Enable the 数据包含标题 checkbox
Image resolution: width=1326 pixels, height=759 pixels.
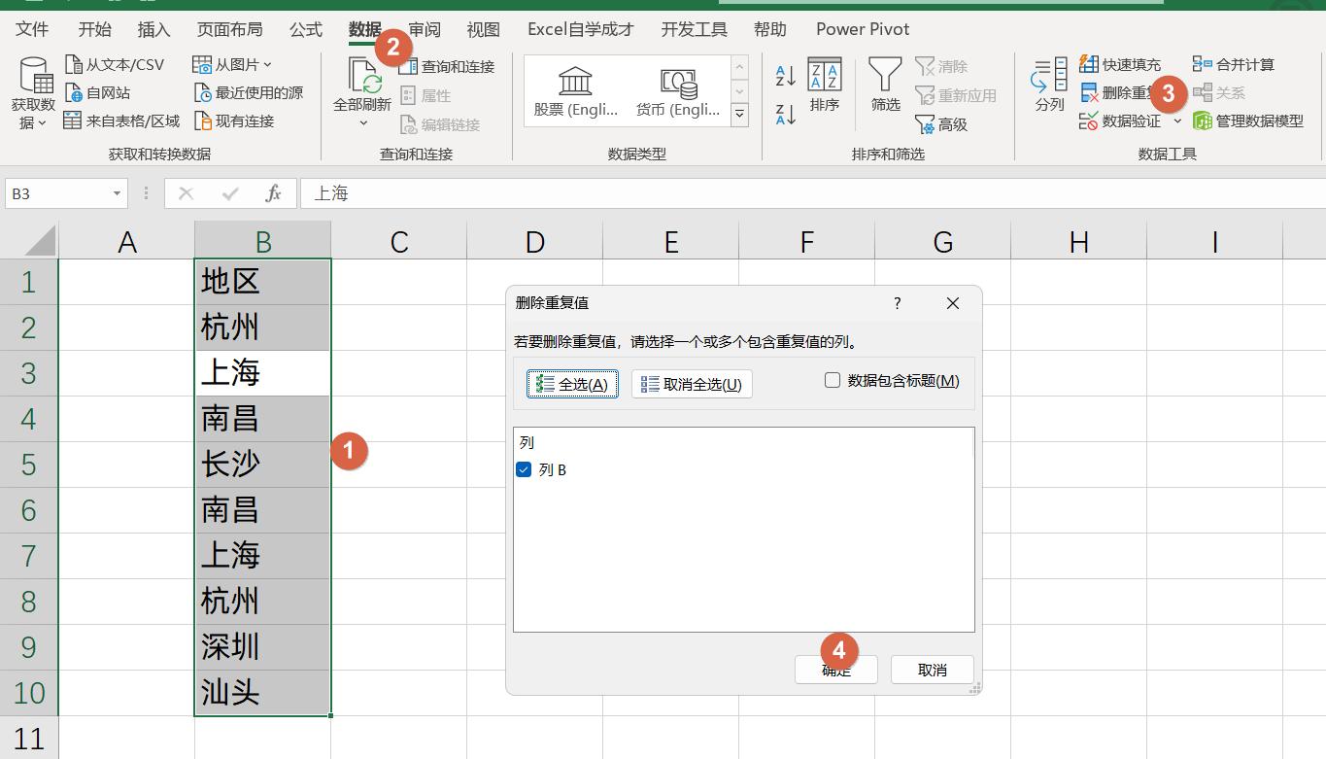pos(833,380)
